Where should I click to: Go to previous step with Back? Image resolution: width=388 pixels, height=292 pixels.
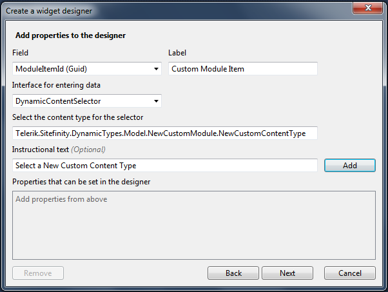click(233, 273)
